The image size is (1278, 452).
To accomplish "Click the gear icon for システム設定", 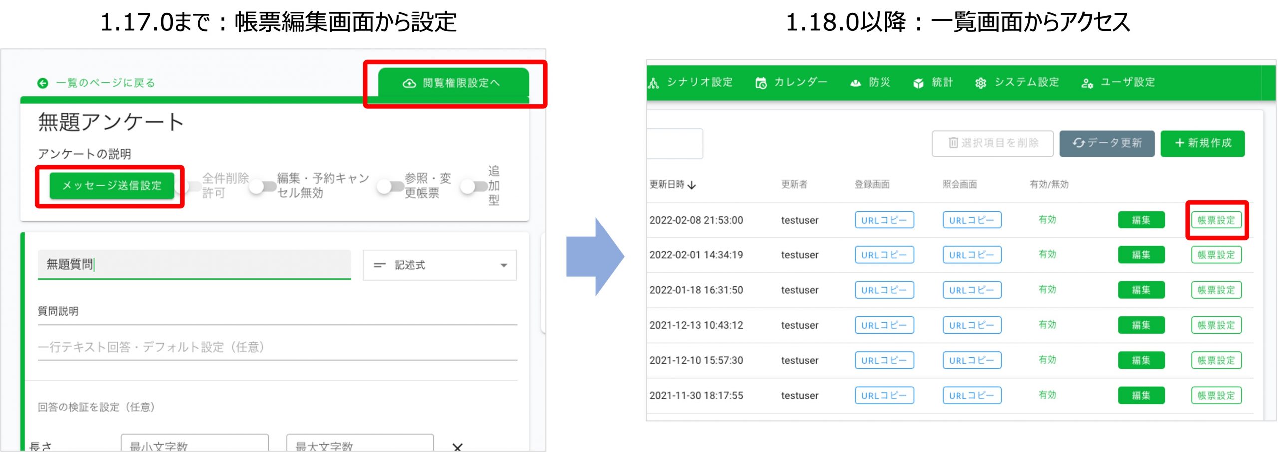I will tap(980, 83).
